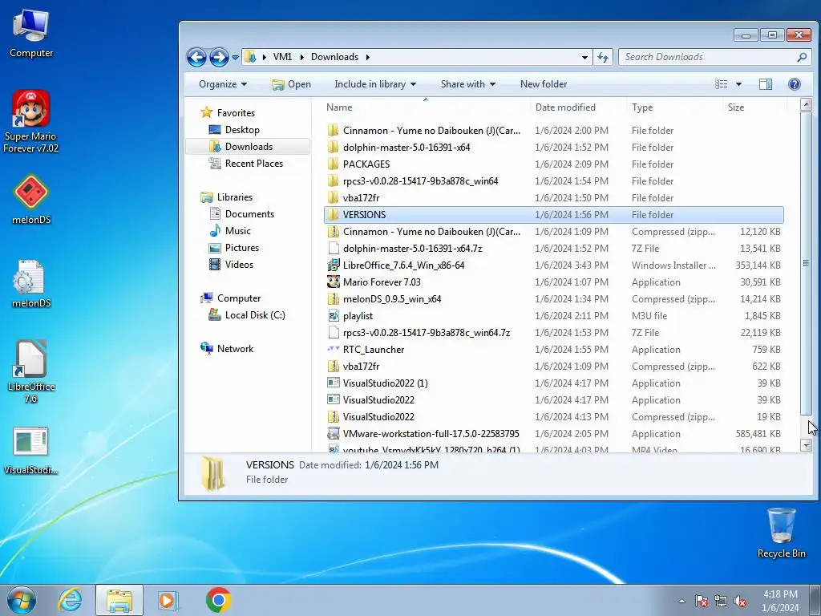Image resolution: width=821 pixels, height=616 pixels.
Task: Select the dolphin-master-5.0-16391-x64.7z file
Action: click(412, 249)
